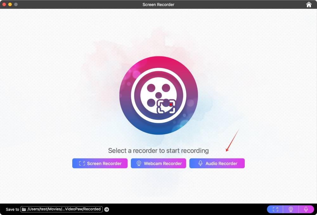Click the Screen Recorder title bar text
The image size is (317, 215).
click(x=158, y=4)
